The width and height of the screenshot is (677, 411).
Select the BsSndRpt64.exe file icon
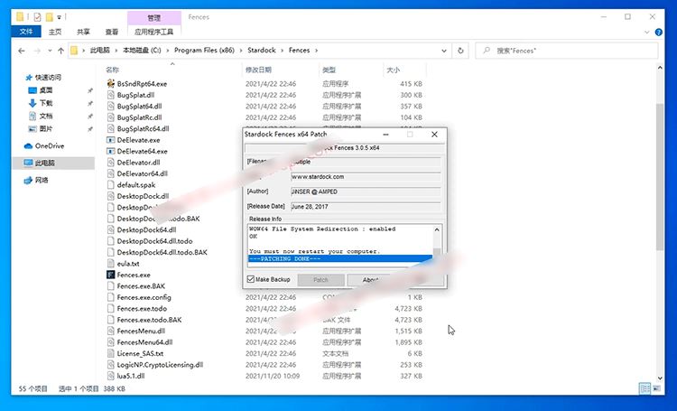pyautogui.click(x=110, y=84)
